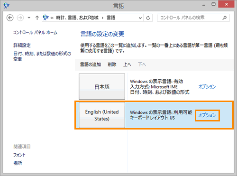Open the recent locations dropdown arrow
The image size is (237, 176).
29,18
